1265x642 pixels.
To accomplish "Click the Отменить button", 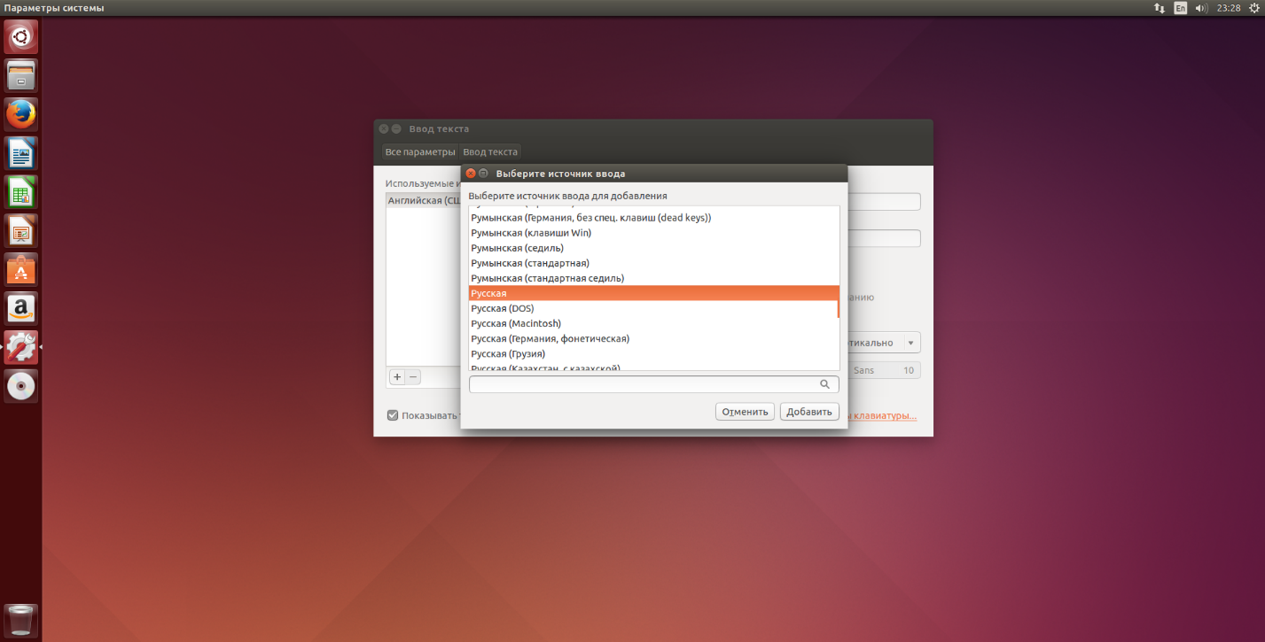I will point(745,412).
